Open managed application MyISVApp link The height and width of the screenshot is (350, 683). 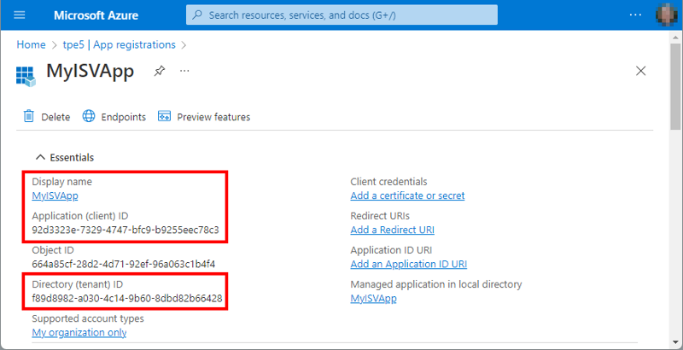[373, 299]
